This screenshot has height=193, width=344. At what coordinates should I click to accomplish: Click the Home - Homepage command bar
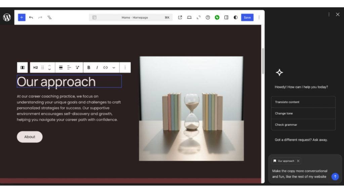click(x=134, y=17)
